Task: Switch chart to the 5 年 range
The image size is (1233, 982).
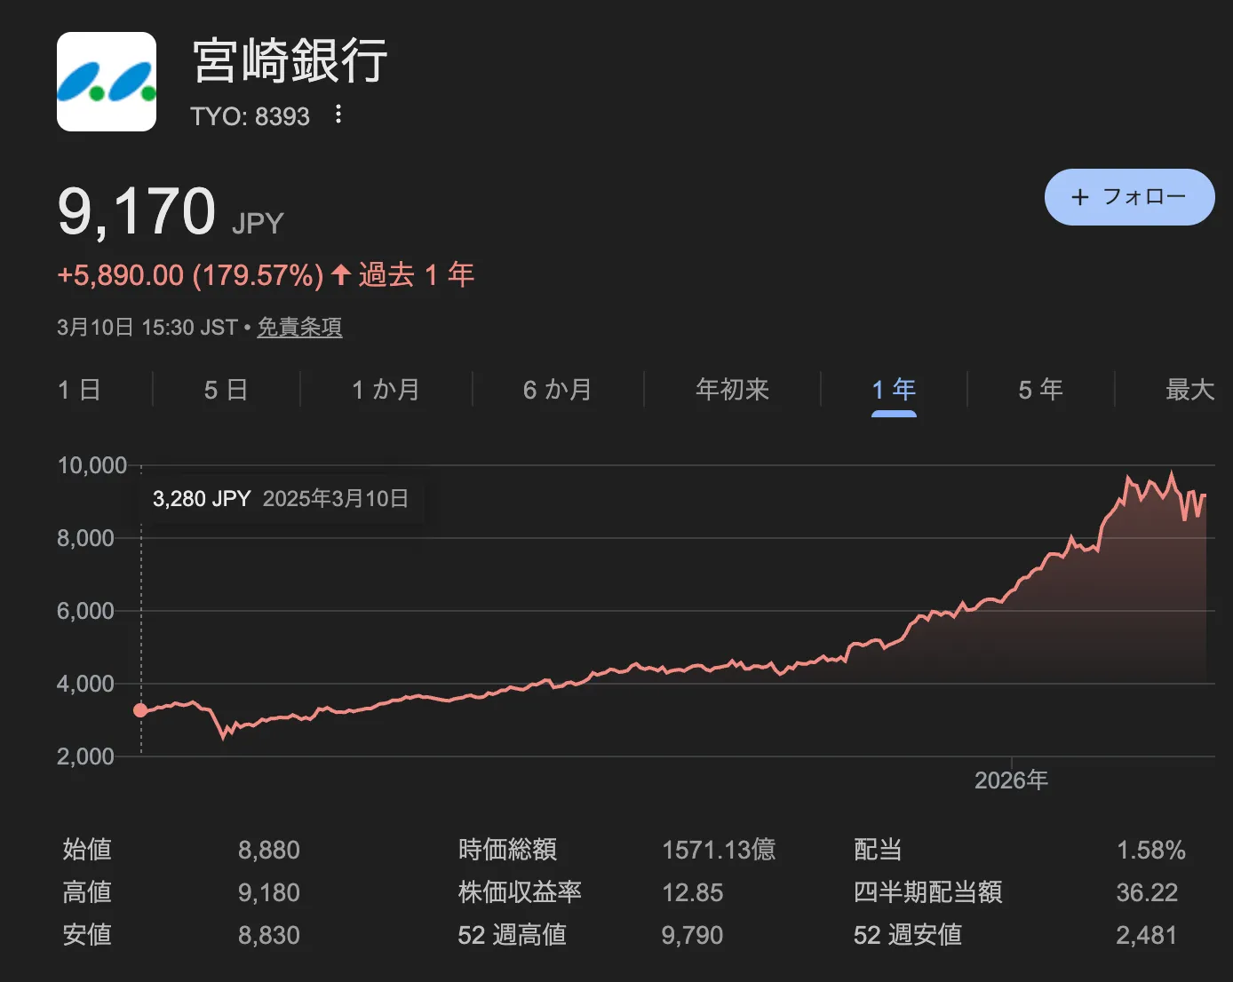Action: (1040, 390)
